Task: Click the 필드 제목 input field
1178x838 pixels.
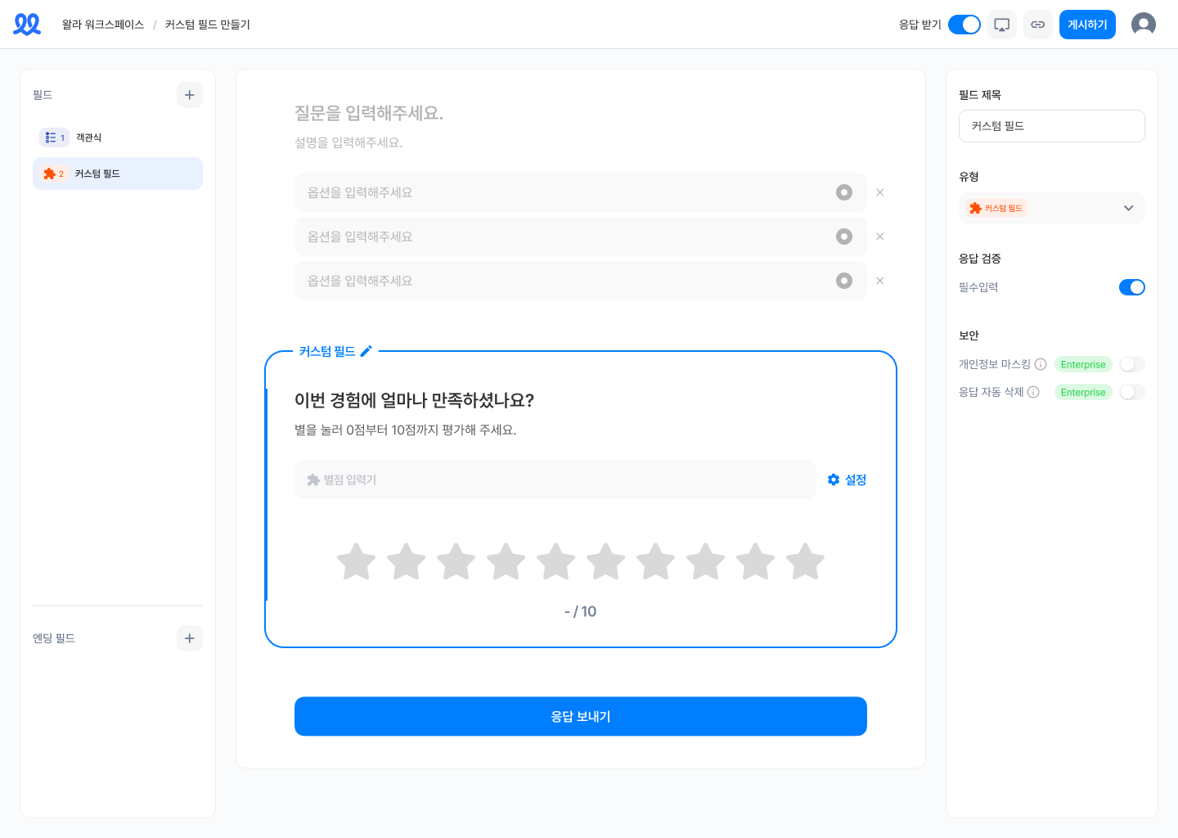Action: (x=1052, y=126)
